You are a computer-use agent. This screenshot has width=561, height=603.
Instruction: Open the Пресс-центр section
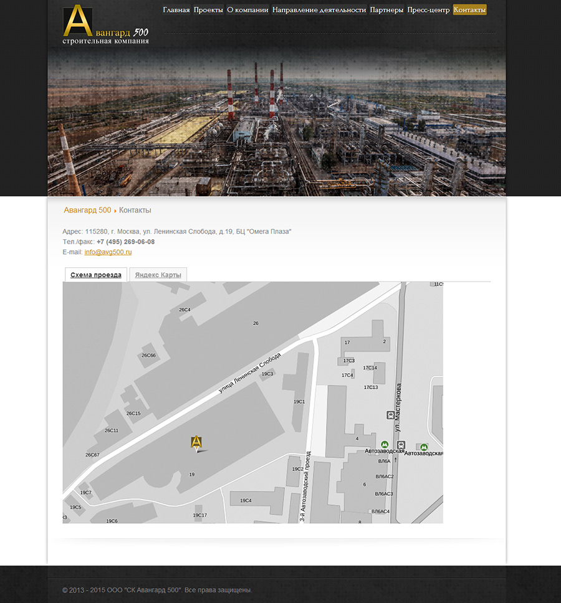tap(428, 10)
